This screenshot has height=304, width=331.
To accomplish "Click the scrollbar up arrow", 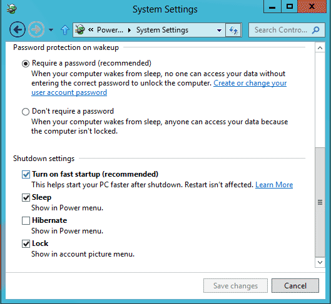I will pyautogui.click(x=320, y=48).
